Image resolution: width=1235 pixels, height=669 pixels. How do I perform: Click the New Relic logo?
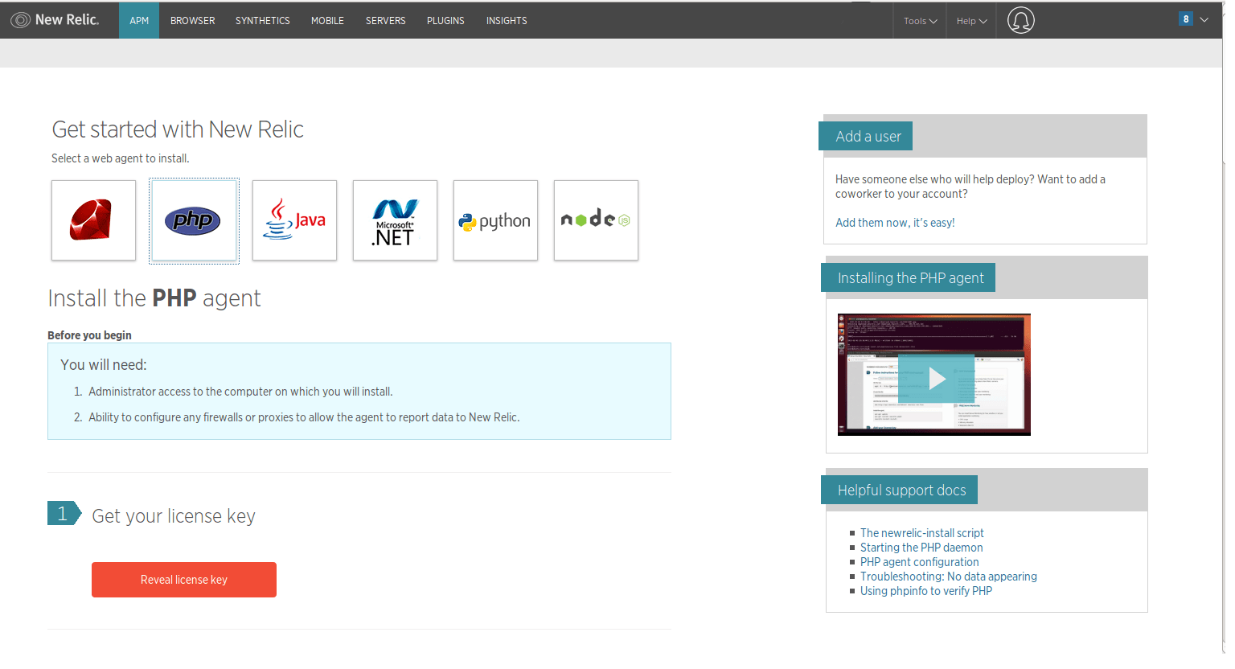(55, 20)
